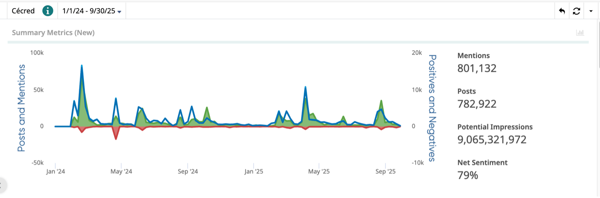Click the Posts and Mentions axis title
Screen dimensions: 600x198
pyautogui.click(x=21, y=108)
